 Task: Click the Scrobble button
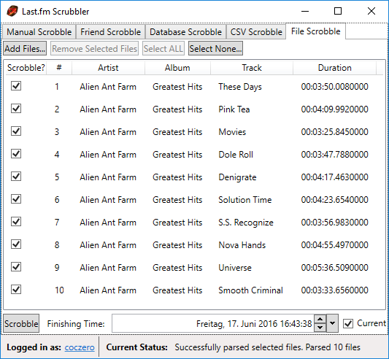21,323
